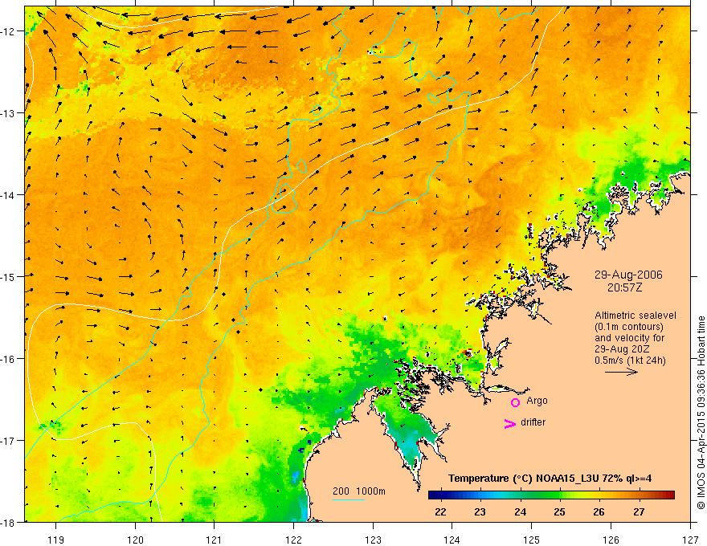Click the vertical IMOS copyright timestamp text

(701, 413)
